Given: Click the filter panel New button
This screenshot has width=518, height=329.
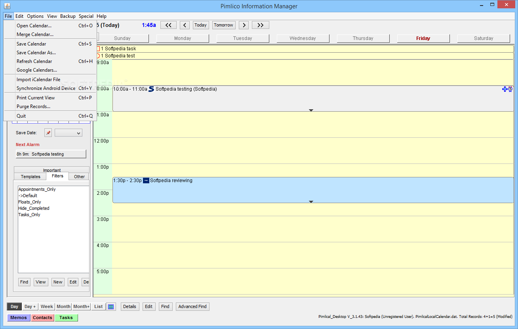Looking at the screenshot, I should click(x=58, y=282).
